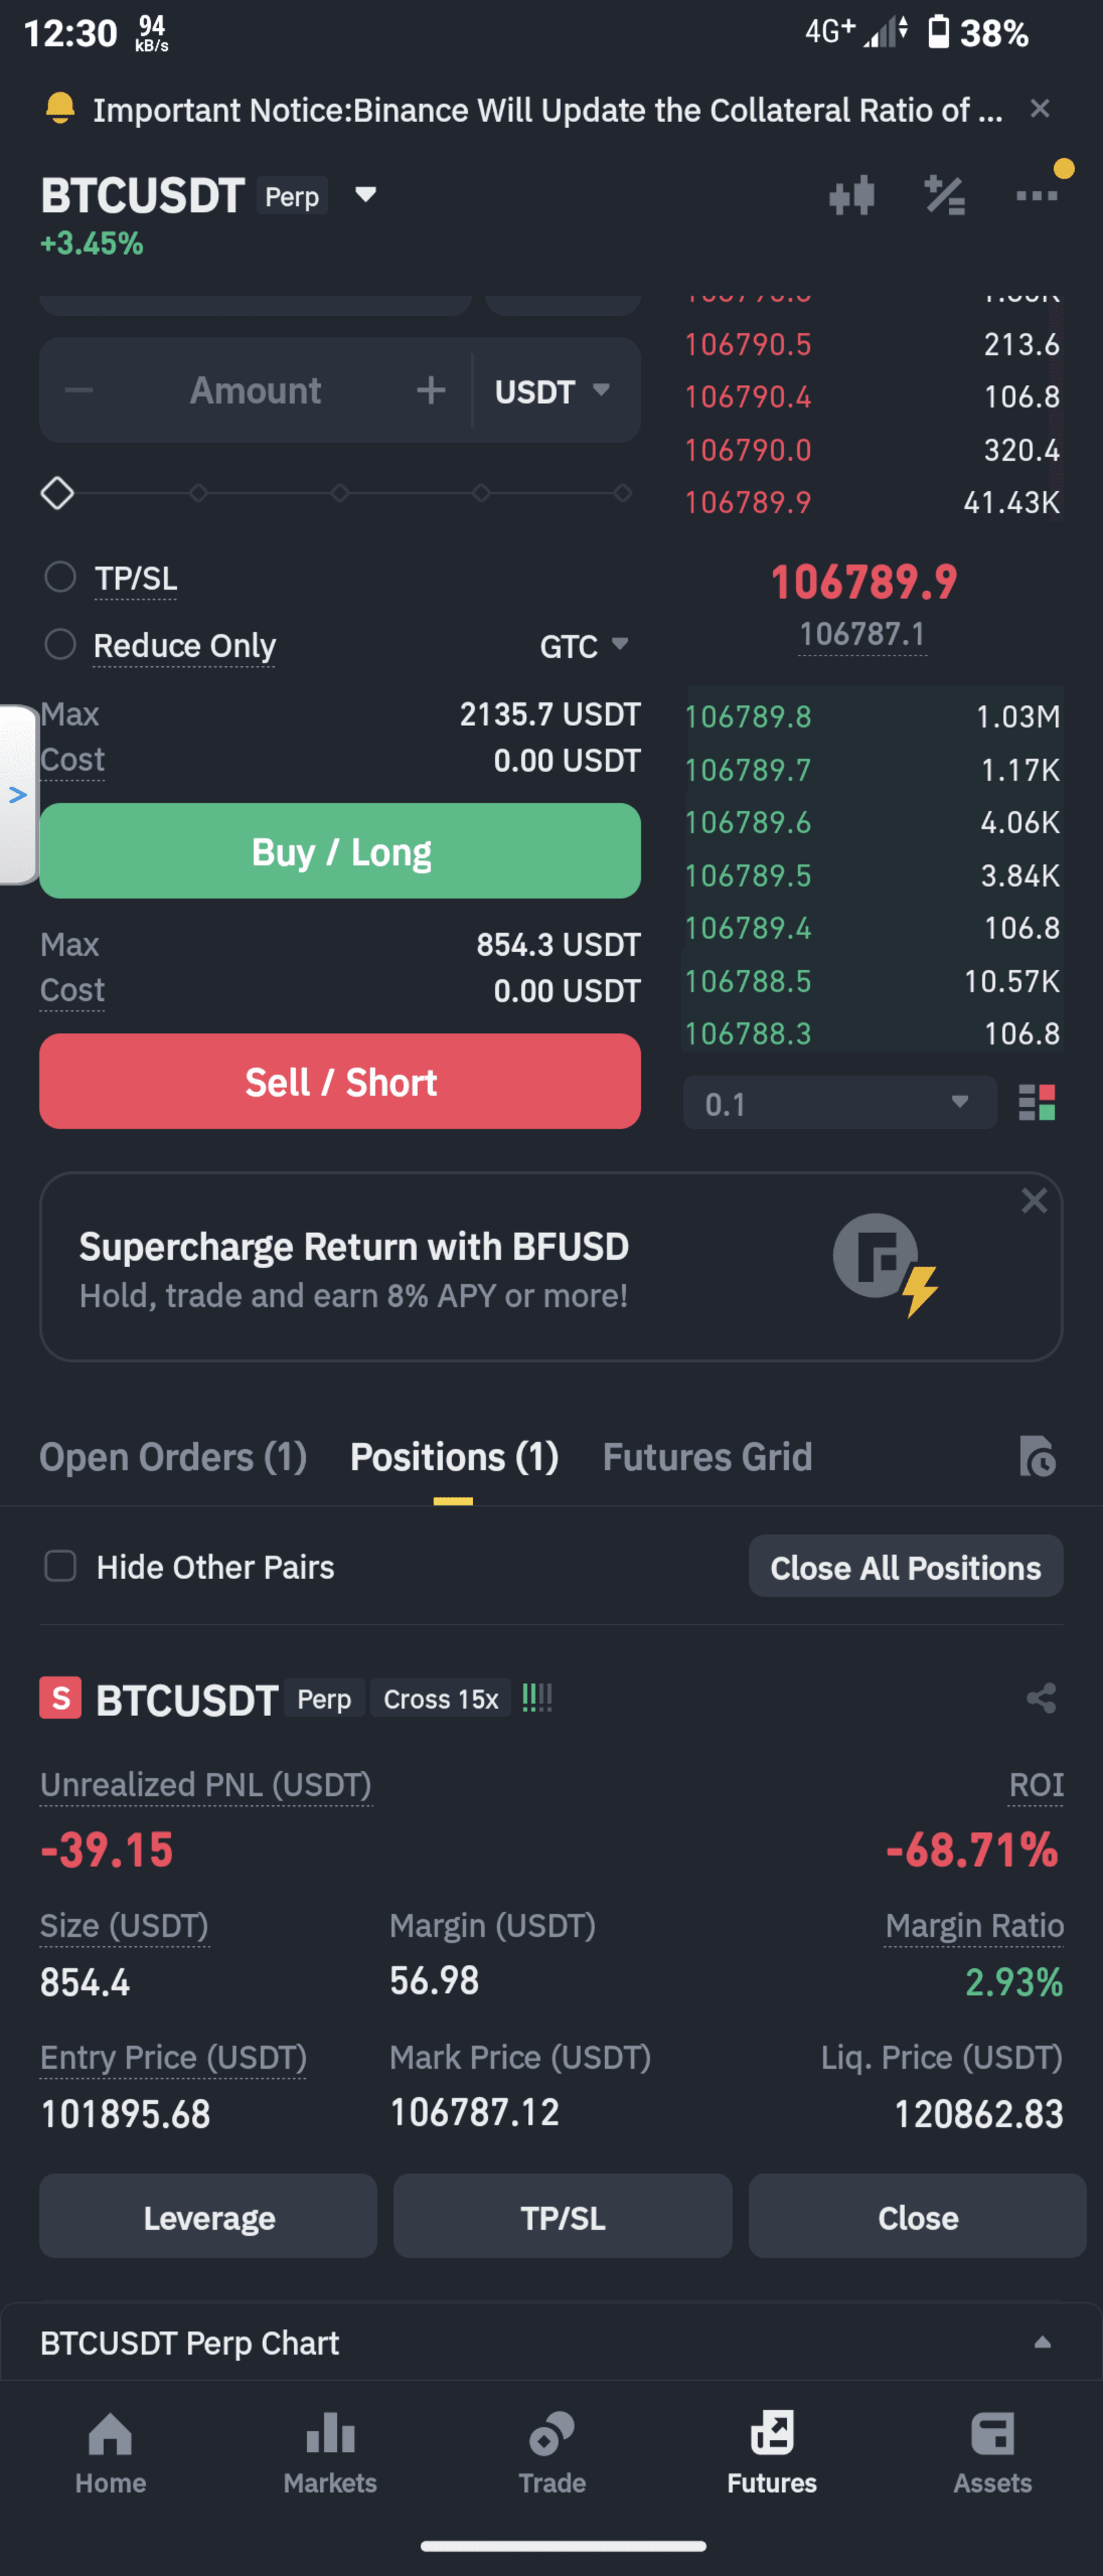Tap the Buy / Long button
Viewport: 1103px width, 2576px height.
(x=340, y=851)
